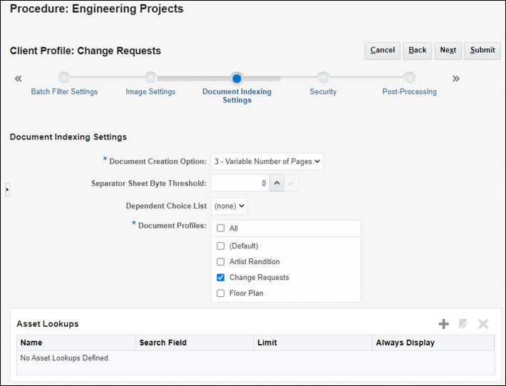Open the Post-Processing step
This screenshot has height=386, width=506.
pos(409,78)
